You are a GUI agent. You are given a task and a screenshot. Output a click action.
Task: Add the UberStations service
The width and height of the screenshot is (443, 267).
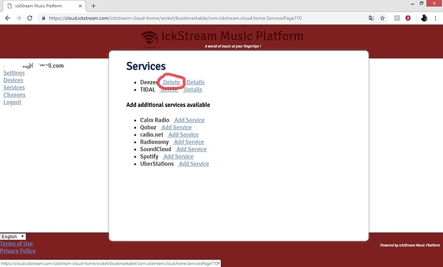pos(193,164)
